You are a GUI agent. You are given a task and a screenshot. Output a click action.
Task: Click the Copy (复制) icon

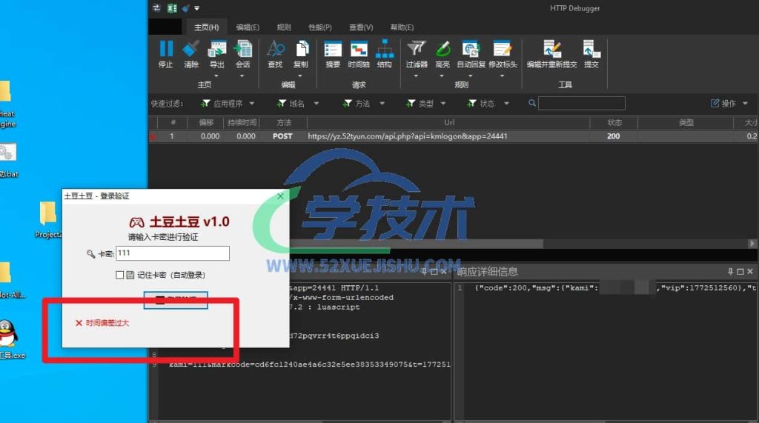[x=301, y=49]
